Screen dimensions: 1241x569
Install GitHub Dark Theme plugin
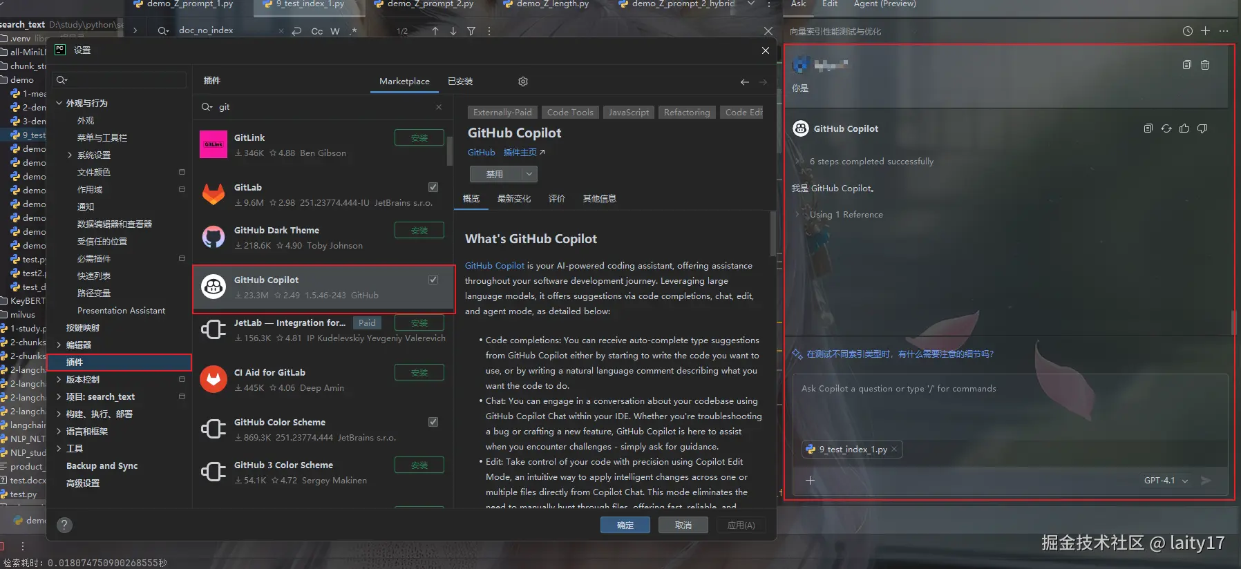coord(419,230)
